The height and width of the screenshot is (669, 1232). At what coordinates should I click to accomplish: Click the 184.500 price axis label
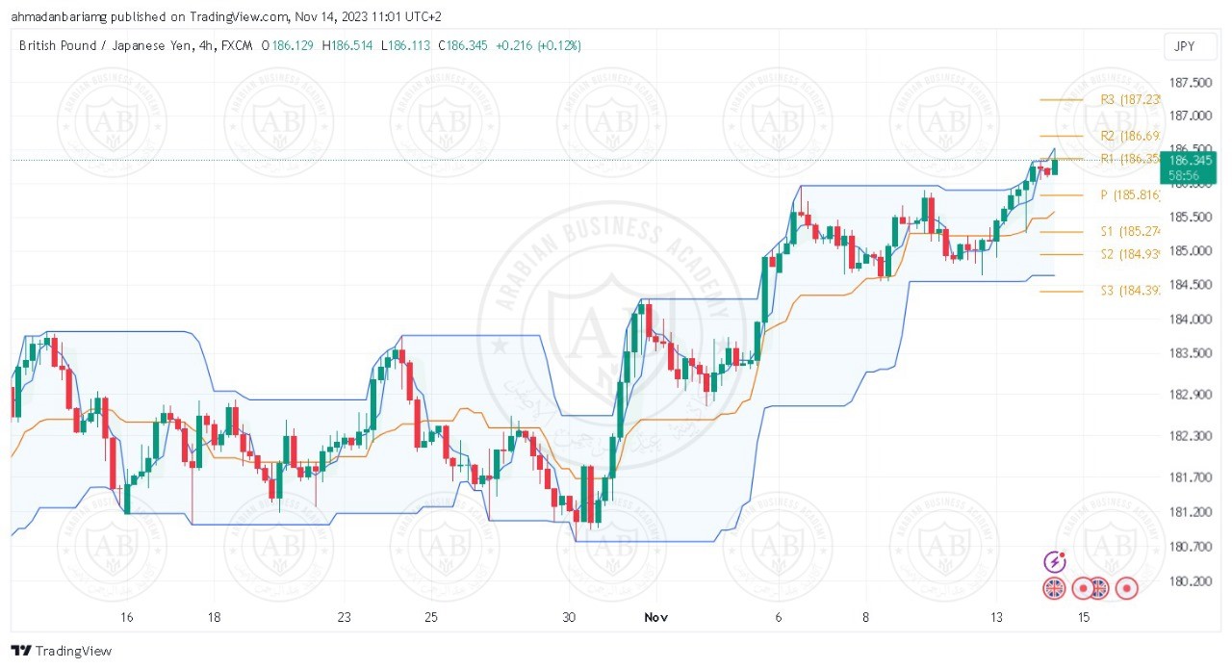(x=1193, y=285)
